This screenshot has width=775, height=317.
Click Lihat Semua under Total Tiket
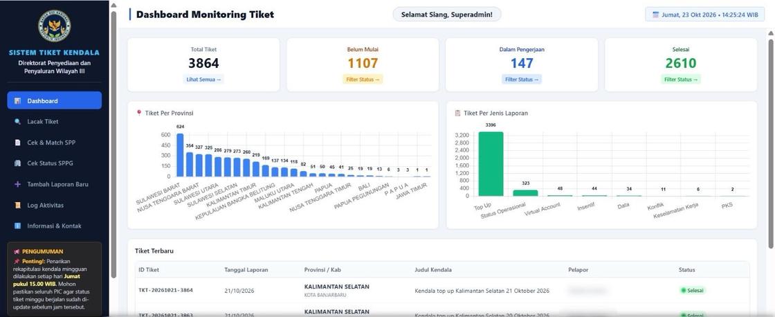point(203,79)
